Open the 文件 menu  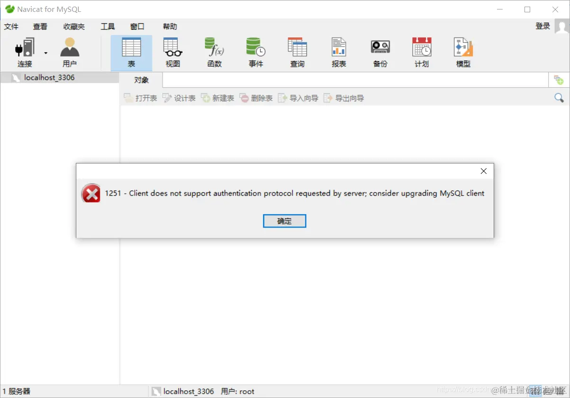click(11, 27)
